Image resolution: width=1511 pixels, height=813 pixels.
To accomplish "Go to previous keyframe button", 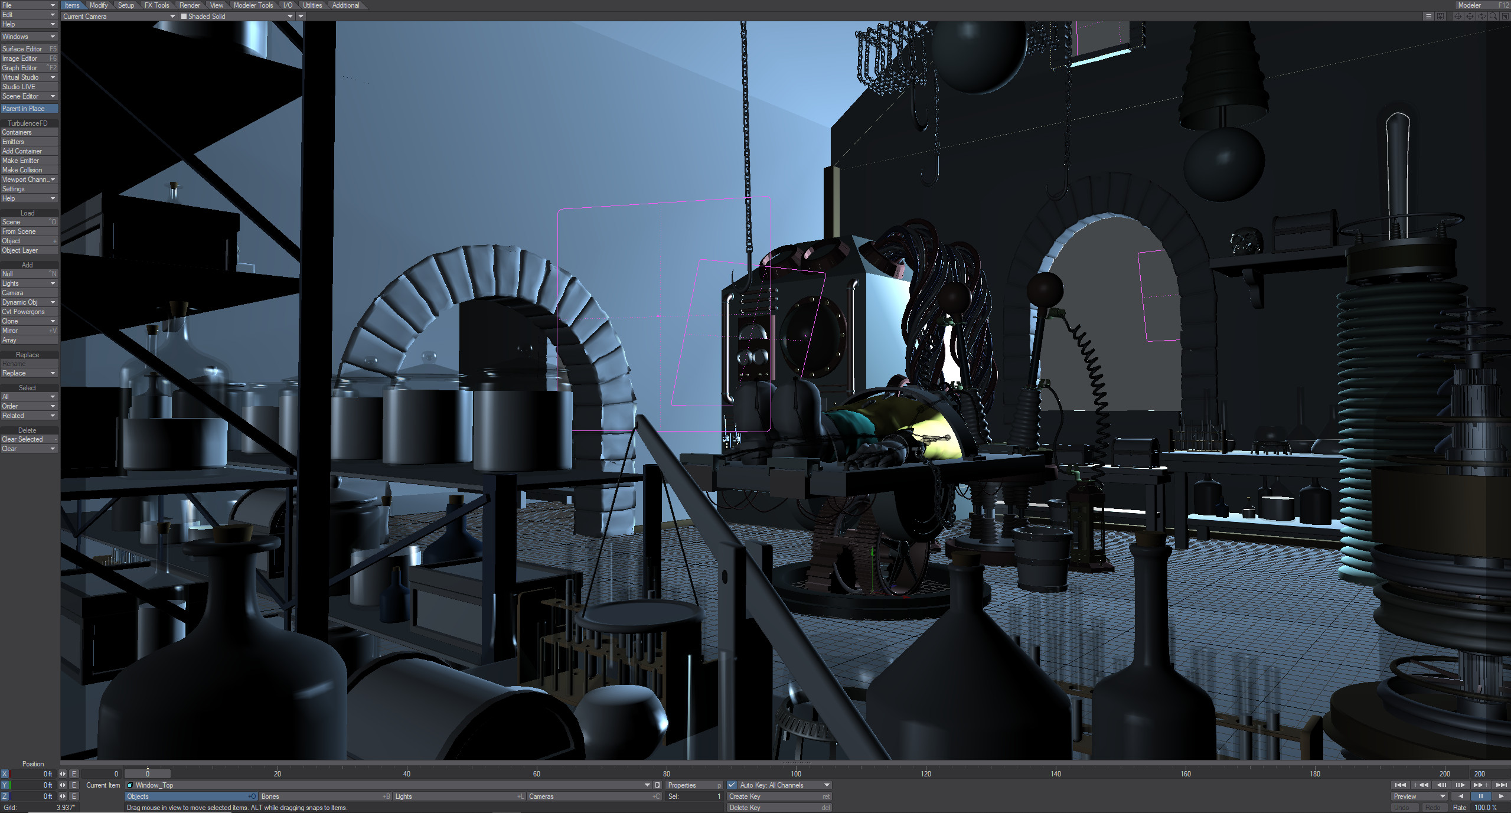I will pyautogui.click(x=1420, y=785).
